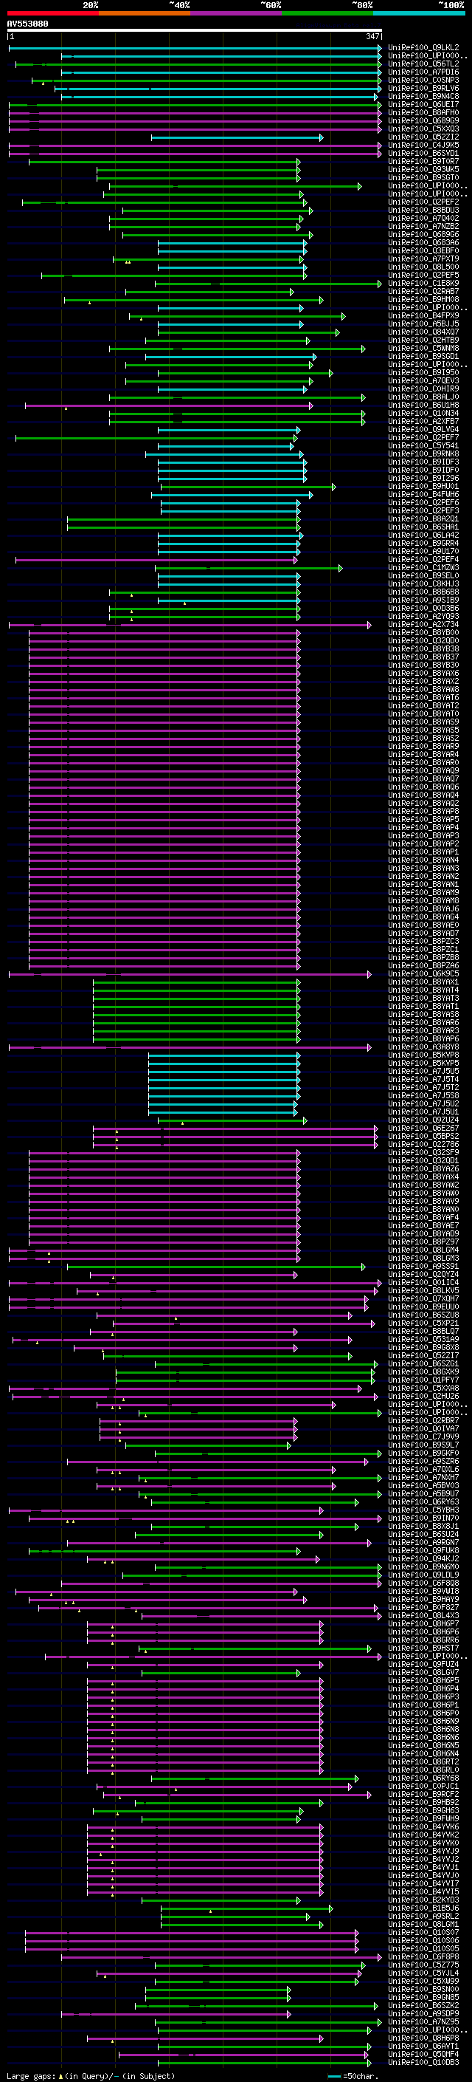The image size is (472, 2082).
Task: Select hit label UniRef100_B6SVD1
Action: click(x=423, y=154)
